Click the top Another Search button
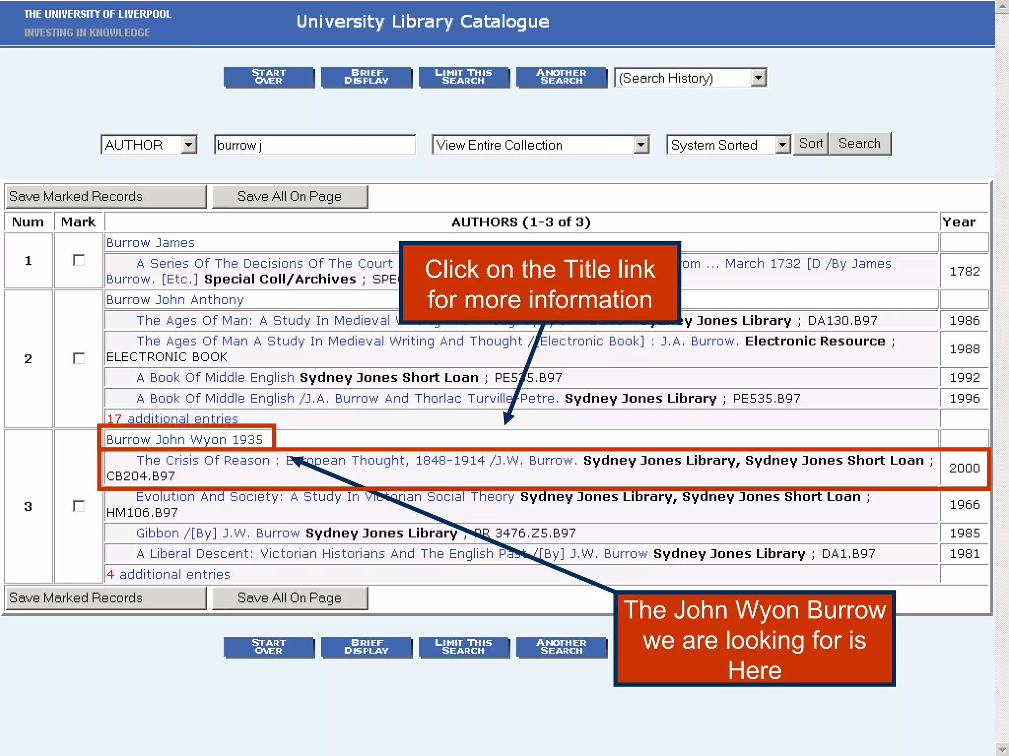1009x756 pixels. coord(561,77)
